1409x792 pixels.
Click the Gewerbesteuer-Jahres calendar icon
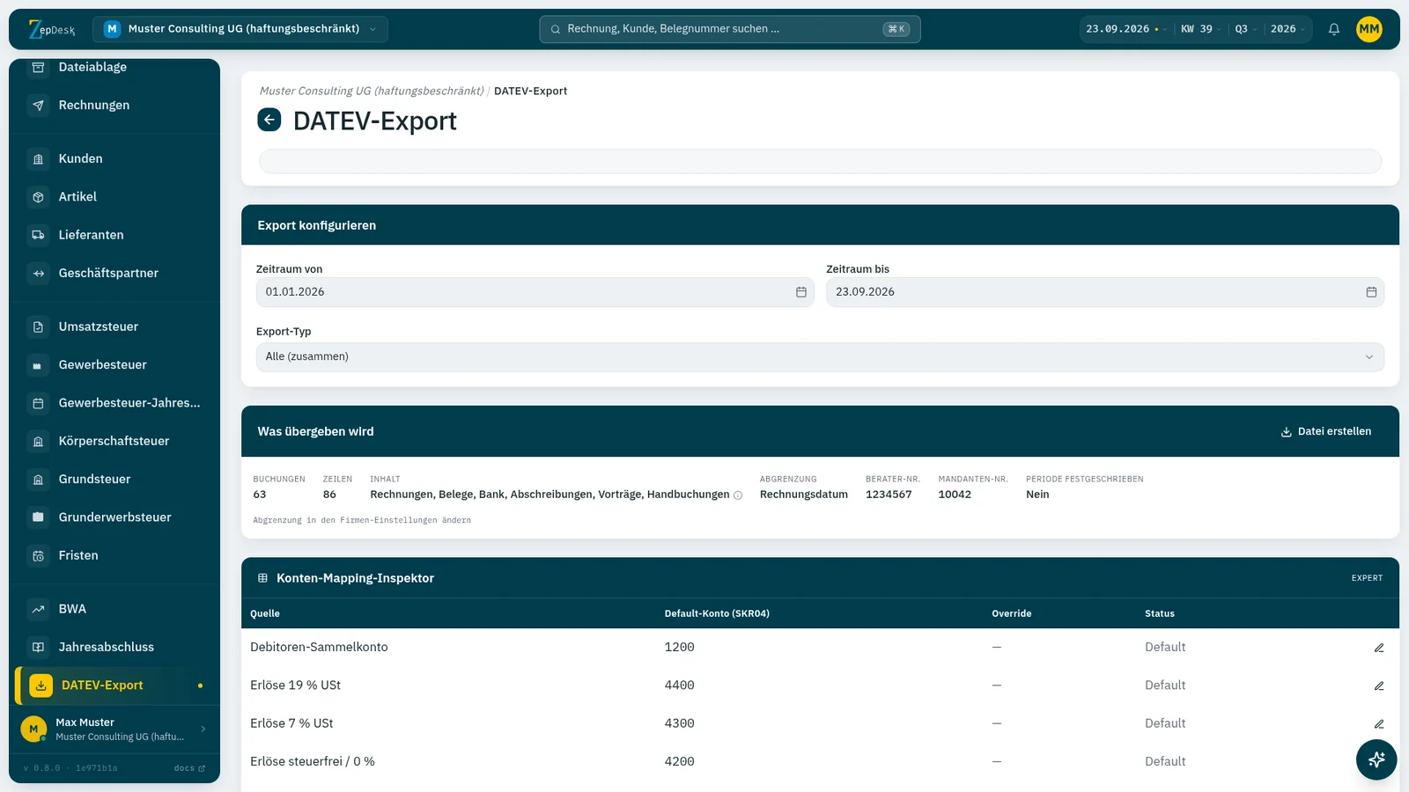[38, 403]
